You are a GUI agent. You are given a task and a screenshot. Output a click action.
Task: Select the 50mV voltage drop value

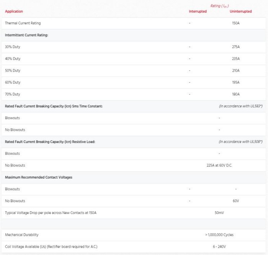pos(219,212)
